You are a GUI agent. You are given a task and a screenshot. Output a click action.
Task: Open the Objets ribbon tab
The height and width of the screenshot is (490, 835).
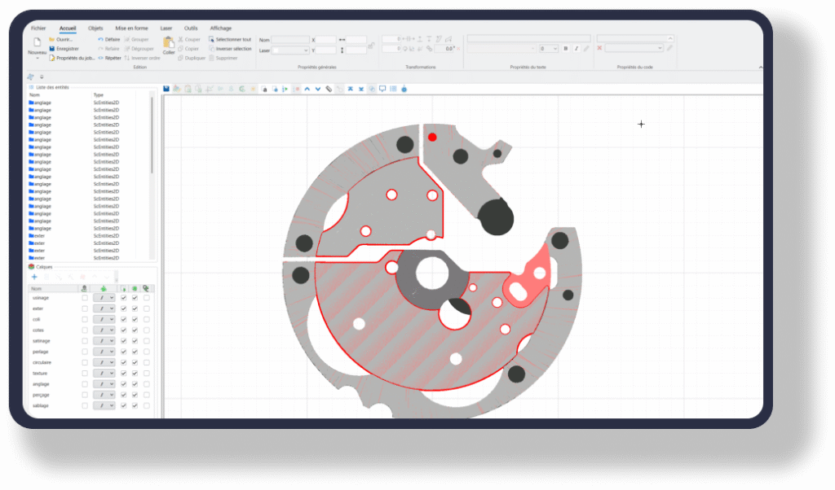[x=95, y=28]
